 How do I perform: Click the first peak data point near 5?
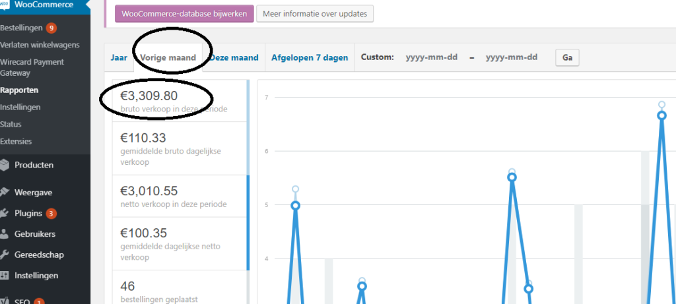coord(295,205)
